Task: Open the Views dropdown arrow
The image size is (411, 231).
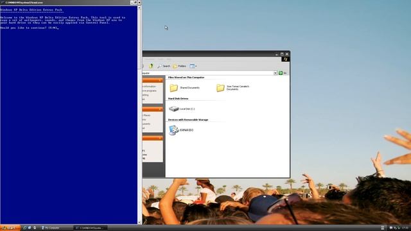Action: coord(196,66)
